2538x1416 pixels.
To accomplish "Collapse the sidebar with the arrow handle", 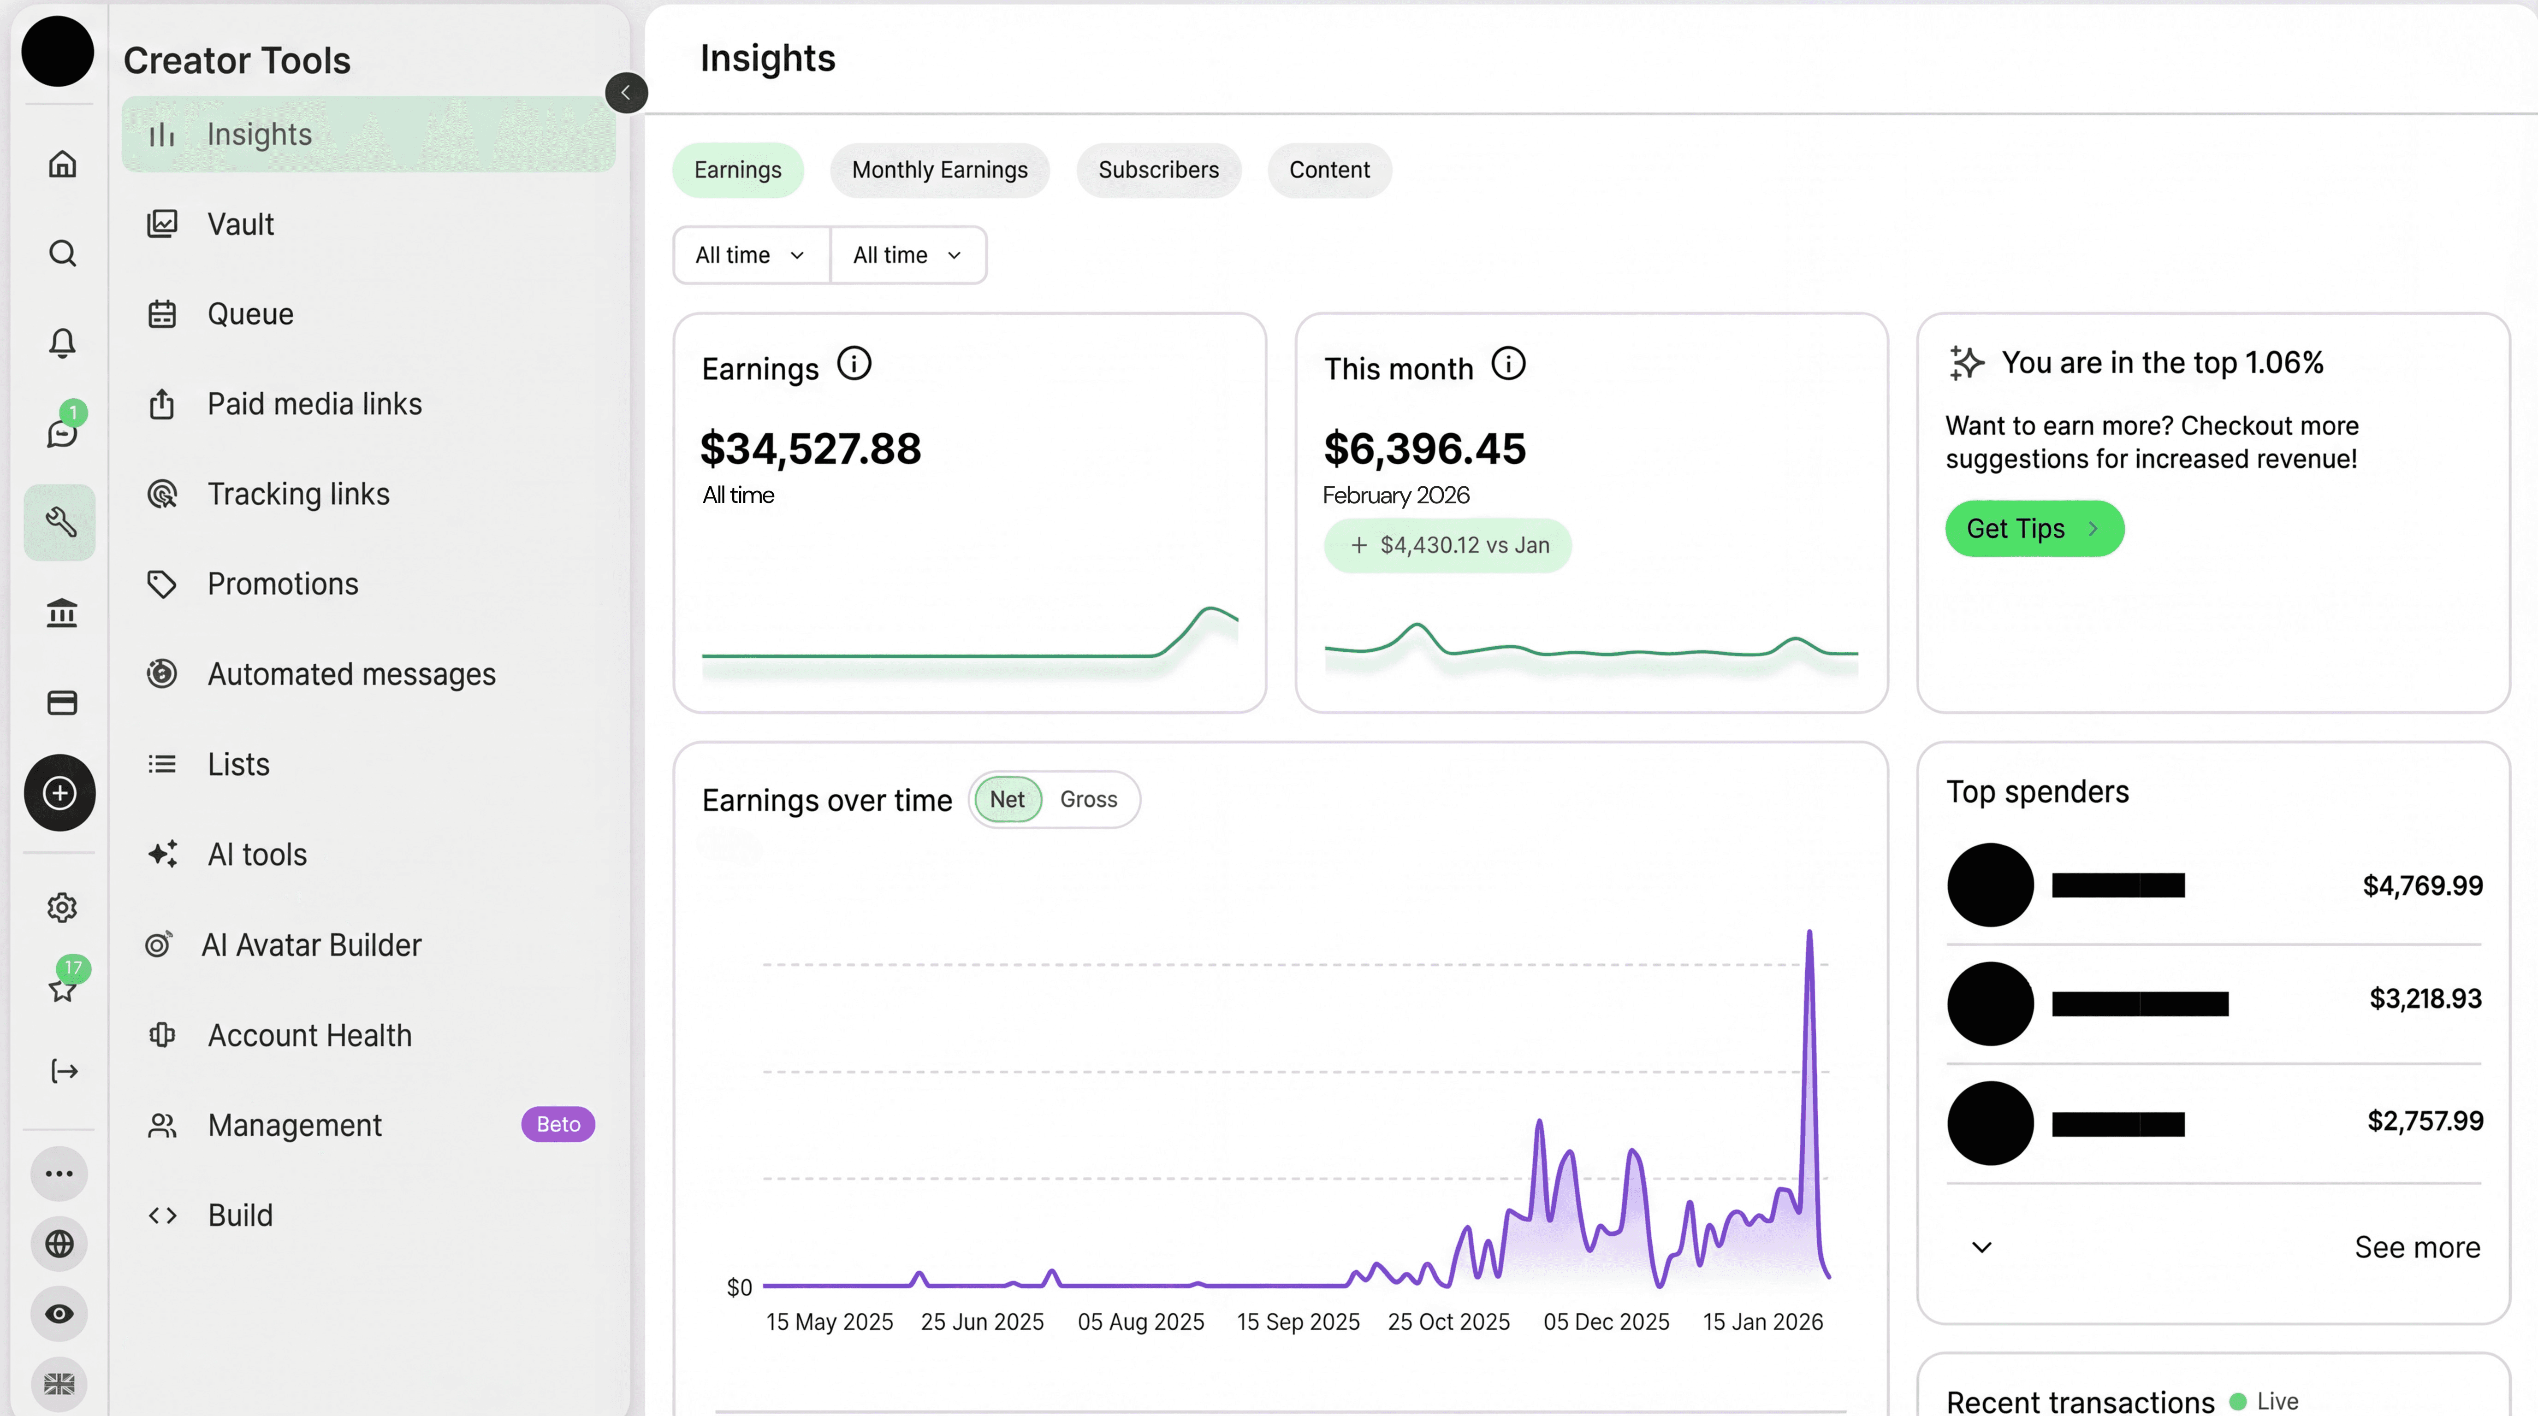I will 627,93.
